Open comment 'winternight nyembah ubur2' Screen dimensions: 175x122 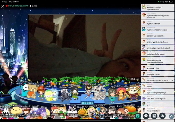click(x=157, y=47)
